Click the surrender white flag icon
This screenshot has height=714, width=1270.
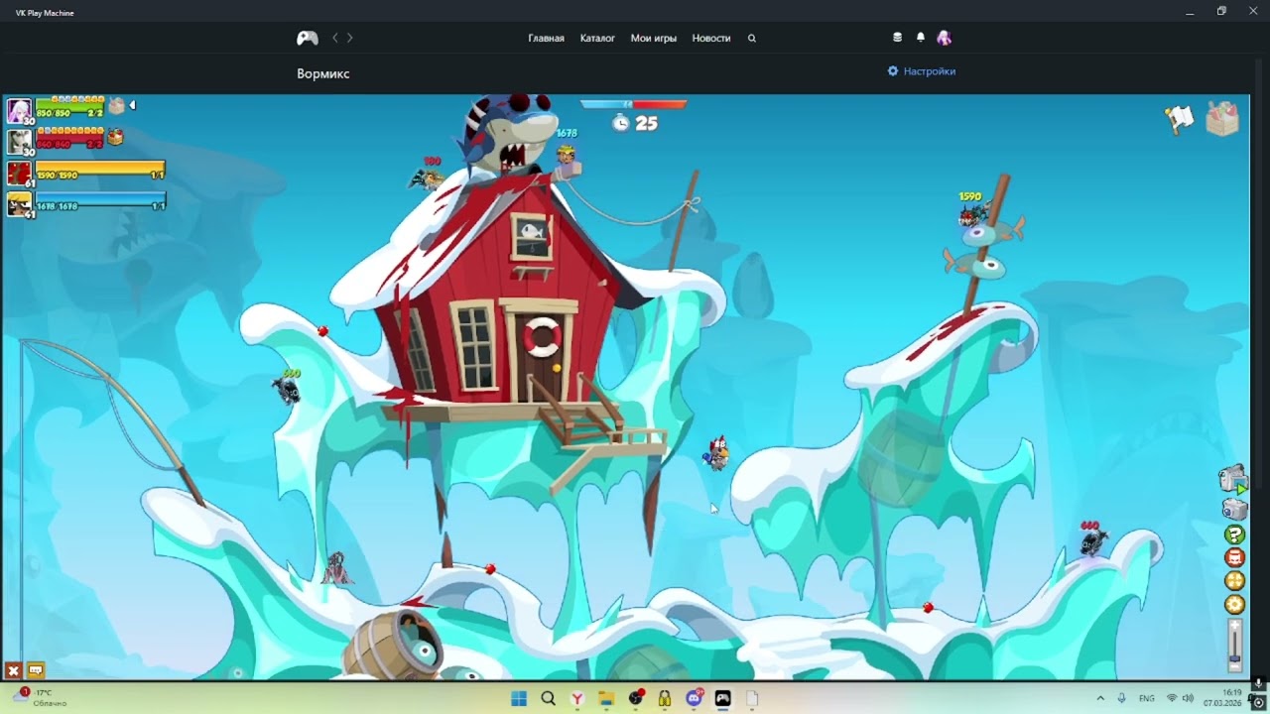coord(1179,119)
